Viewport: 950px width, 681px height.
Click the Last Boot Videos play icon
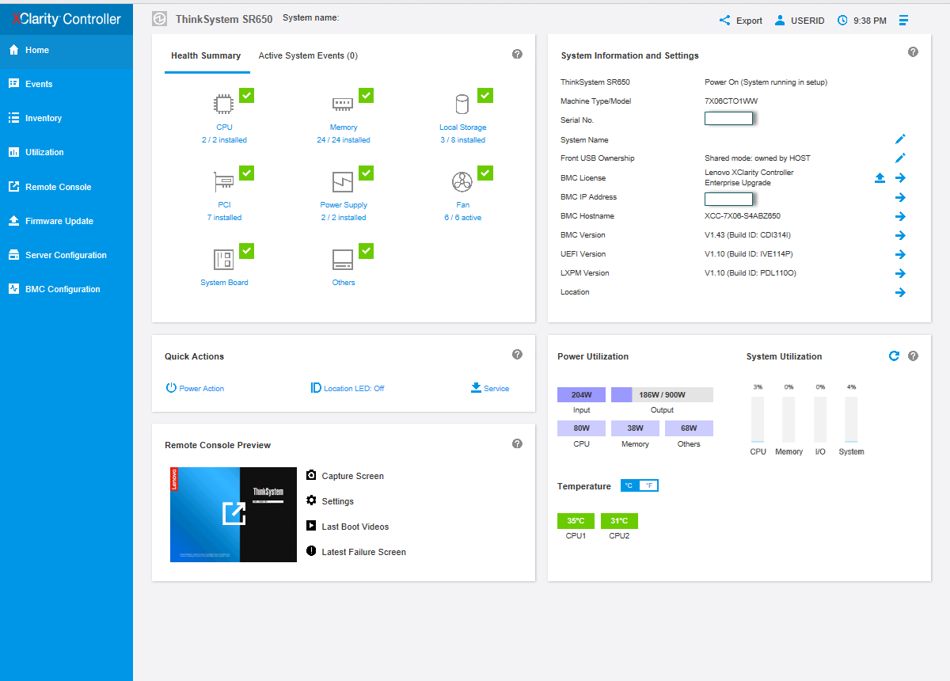coord(312,526)
